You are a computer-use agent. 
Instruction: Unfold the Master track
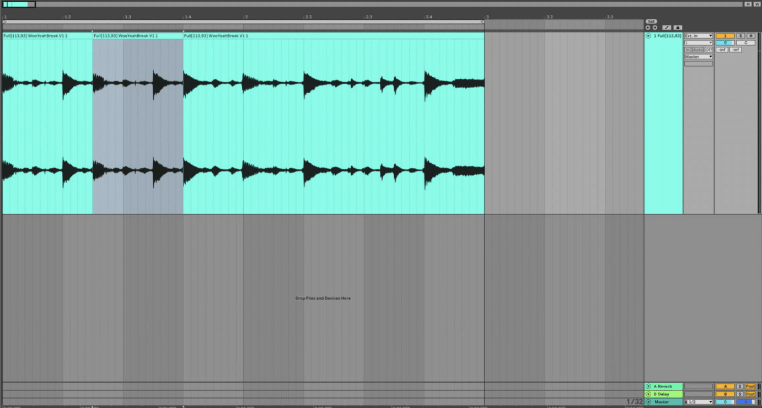pos(648,402)
